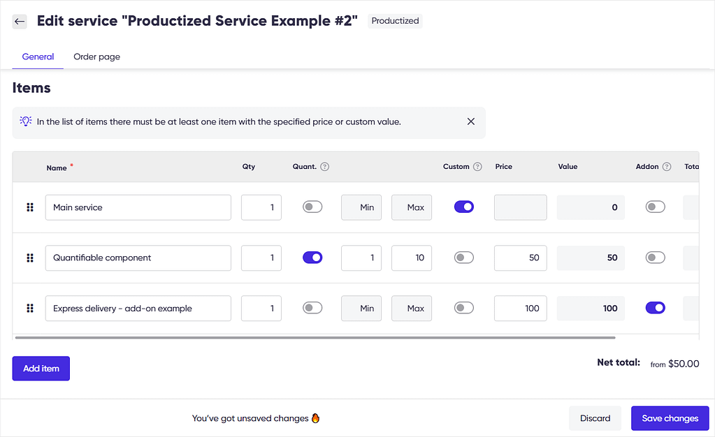Click Min field for Express delivery
The height and width of the screenshot is (437, 715).
click(361, 309)
